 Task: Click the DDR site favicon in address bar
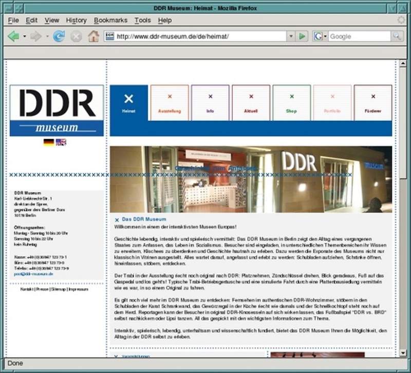(109, 36)
